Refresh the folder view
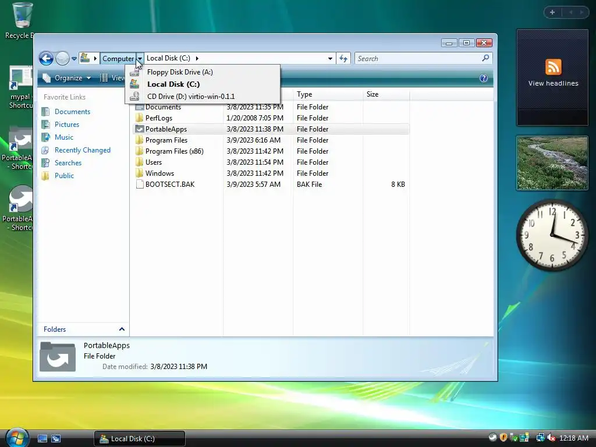Viewport: 596px width, 447px height. [x=343, y=59]
